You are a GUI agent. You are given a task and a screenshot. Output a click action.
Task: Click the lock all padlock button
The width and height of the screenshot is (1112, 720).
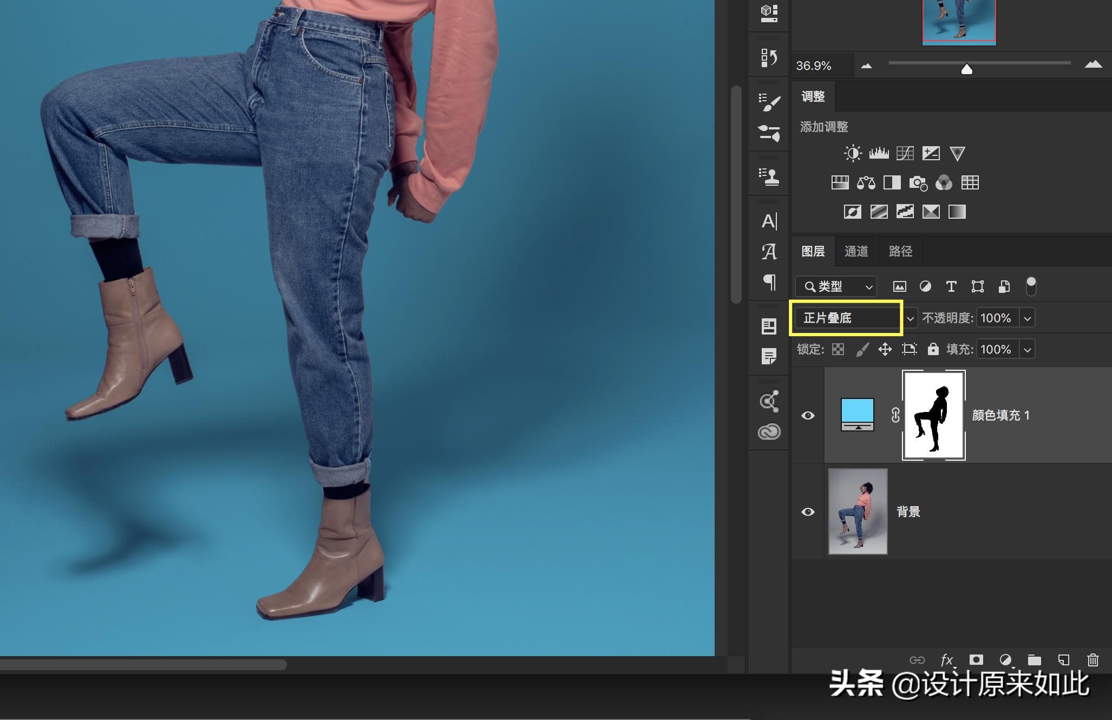point(933,349)
